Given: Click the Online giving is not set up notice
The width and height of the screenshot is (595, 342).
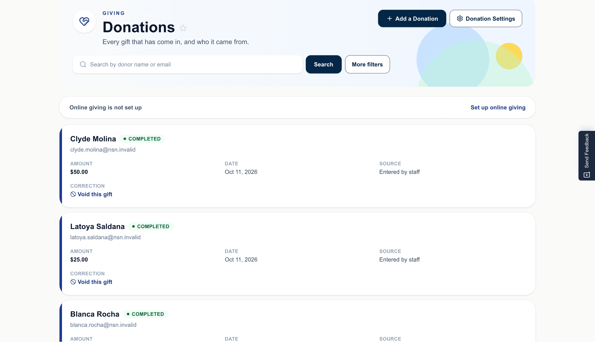Looking at the screenshot, I should click(106, 107).
